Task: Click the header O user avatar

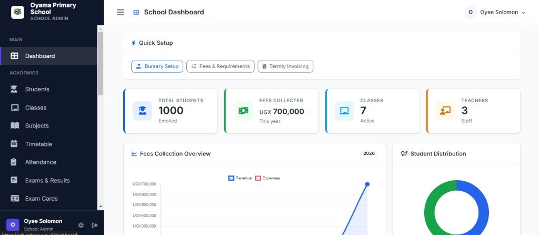Action: 470,13
